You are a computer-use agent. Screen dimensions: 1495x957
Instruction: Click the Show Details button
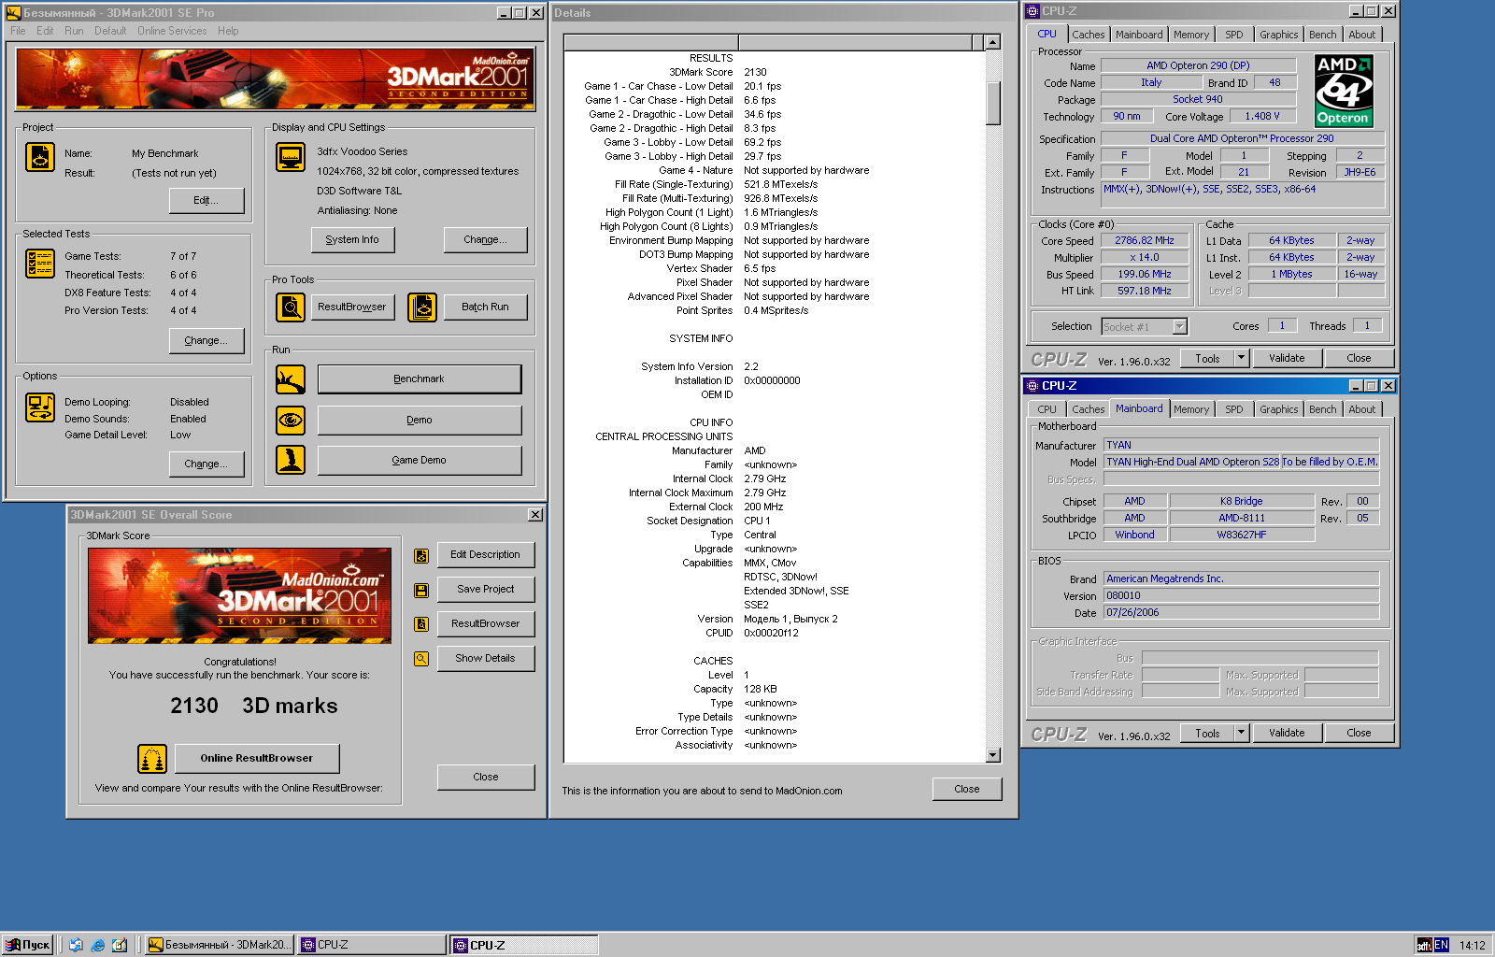pos(485,658)
